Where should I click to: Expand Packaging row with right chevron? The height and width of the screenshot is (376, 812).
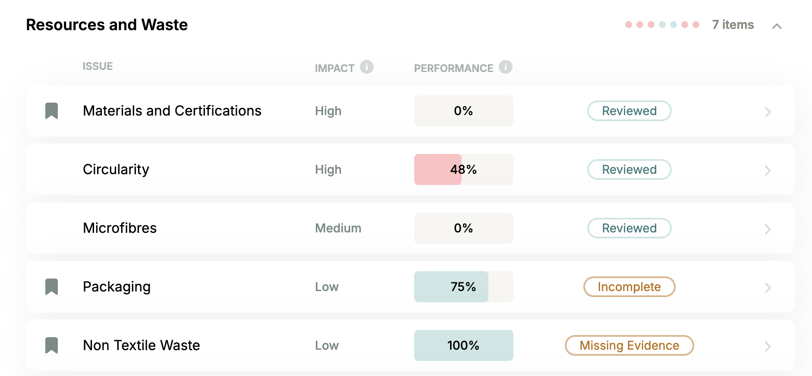pyautogui.click(x=768, y=288)
